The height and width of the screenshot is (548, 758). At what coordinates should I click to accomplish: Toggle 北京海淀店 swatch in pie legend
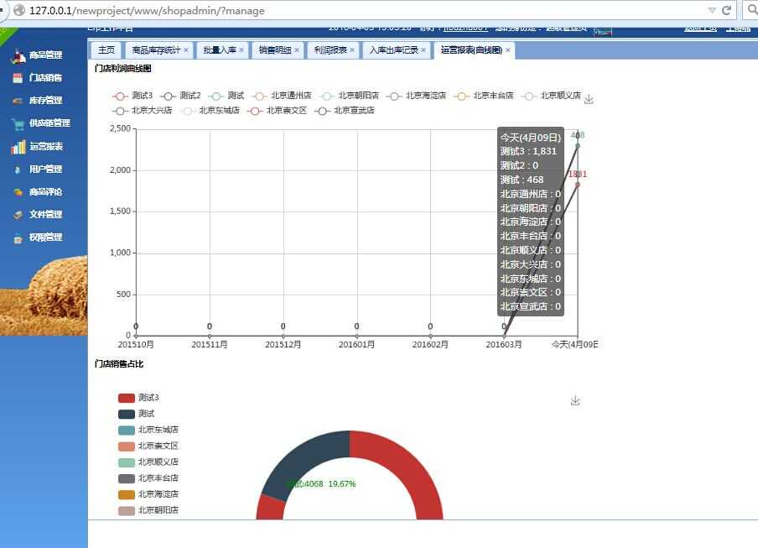(x=126, y=494)
